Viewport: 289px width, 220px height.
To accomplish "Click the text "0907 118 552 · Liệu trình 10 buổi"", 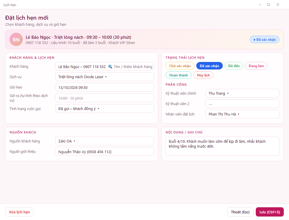I will point(53,43).
